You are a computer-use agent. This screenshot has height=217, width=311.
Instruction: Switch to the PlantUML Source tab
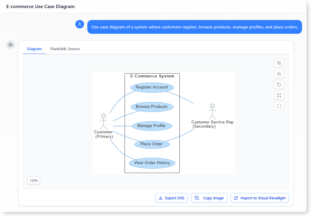65,49
